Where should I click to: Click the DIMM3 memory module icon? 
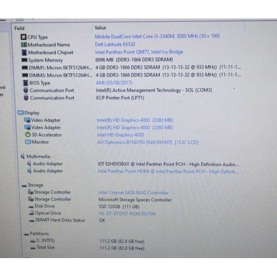pyautogui.click(x=25, y=75)
